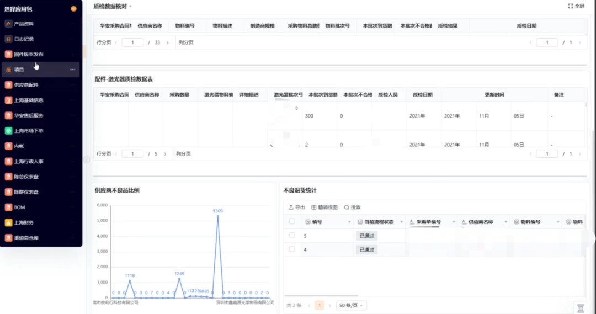This screenshot has width=596, height=314.
Task: Open the 编号 column dropdown arrow
Action: (349, 222)
